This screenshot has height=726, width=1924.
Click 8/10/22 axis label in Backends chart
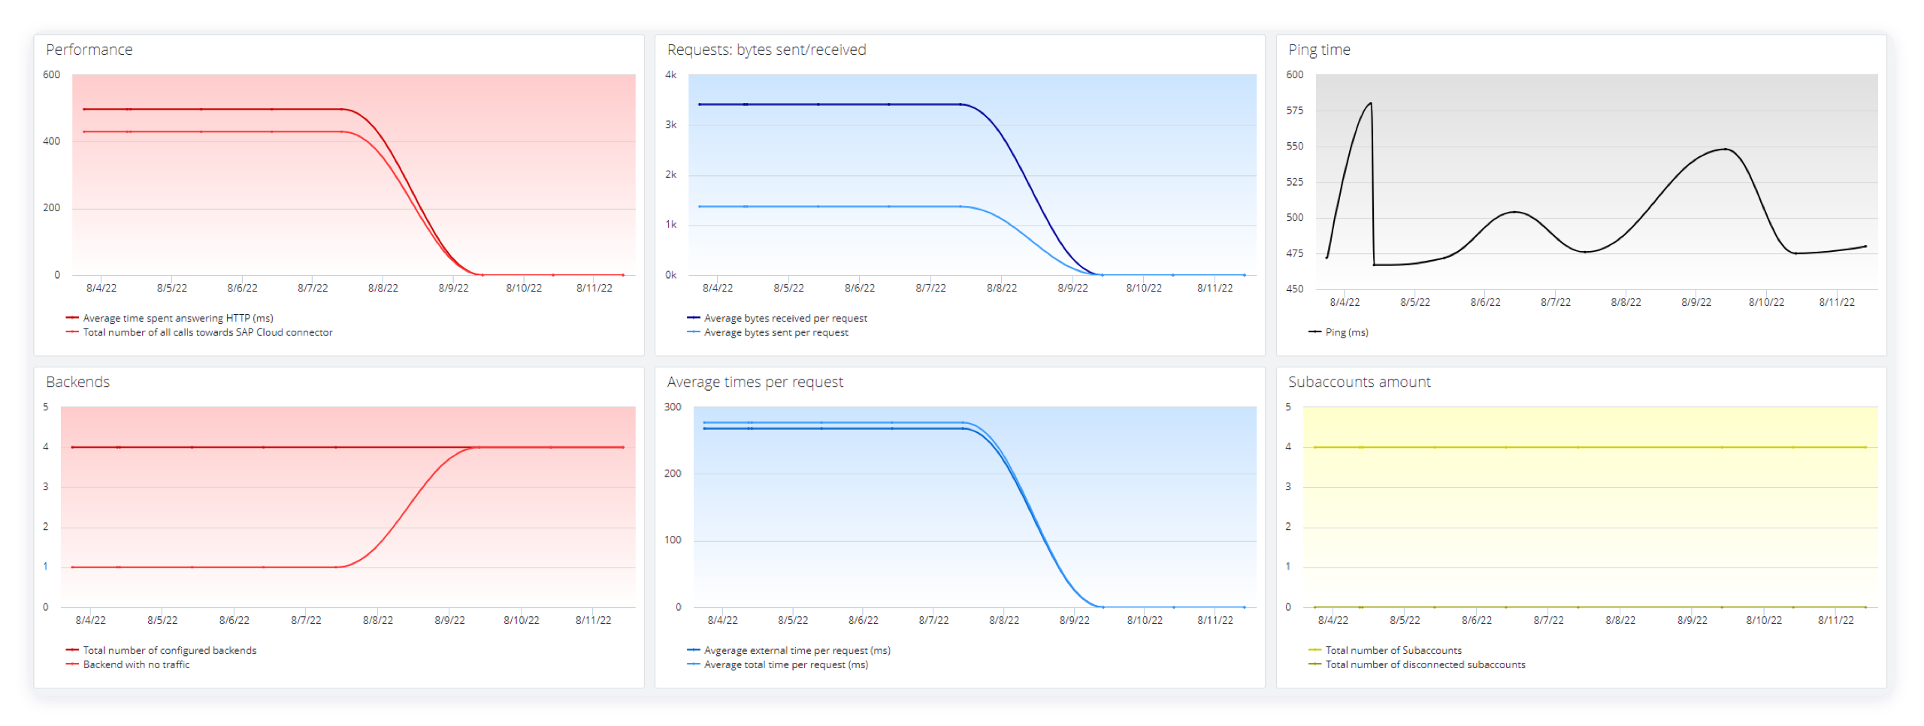(x=522, y=620)
